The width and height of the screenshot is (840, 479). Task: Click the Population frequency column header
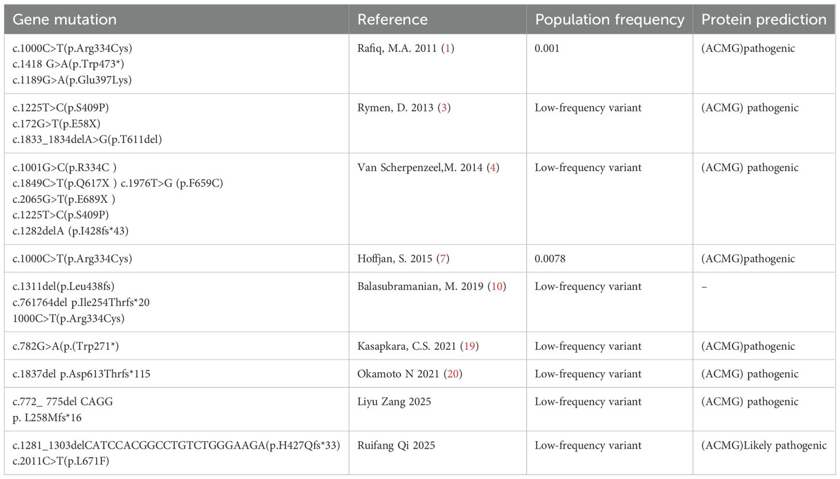tap(609, 20)
